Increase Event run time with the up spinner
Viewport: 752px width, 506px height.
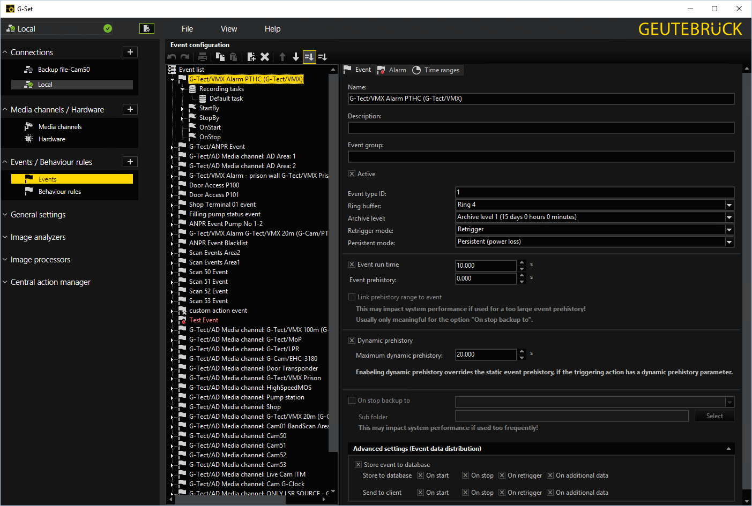click(522, 262)
